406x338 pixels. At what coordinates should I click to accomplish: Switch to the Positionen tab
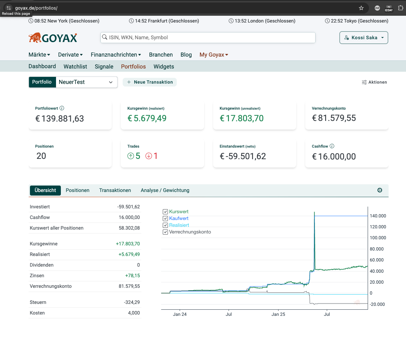(77, 190)
